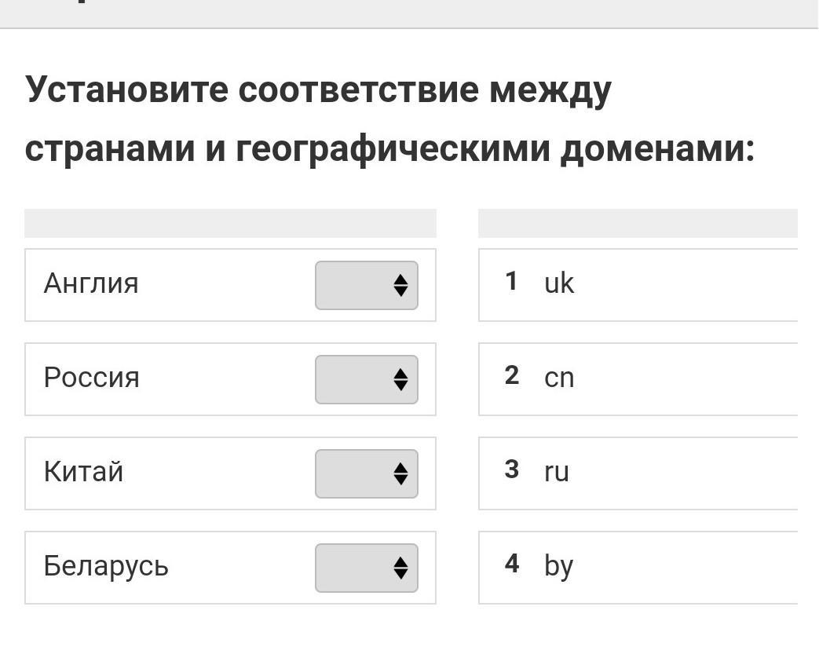Viewport: 819px width, 665px height.
Task: Click number 2 in answer list
Action: point(512,375)
